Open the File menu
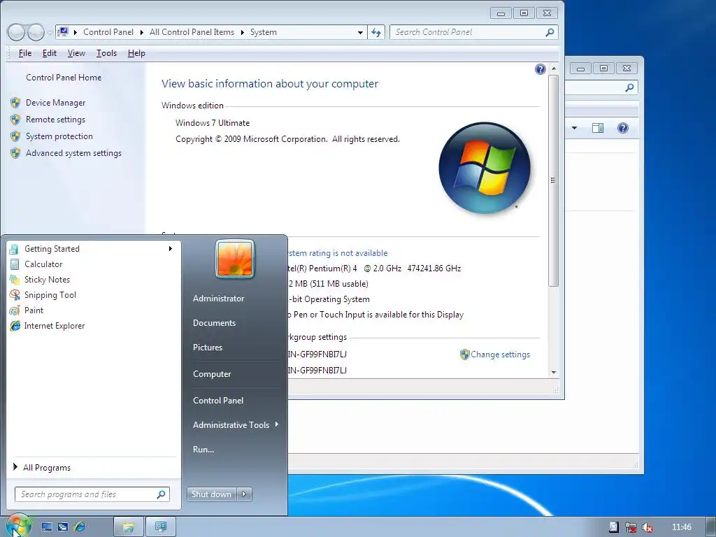The height and width of the screenshot is (537, 716). tap(24, 53)
